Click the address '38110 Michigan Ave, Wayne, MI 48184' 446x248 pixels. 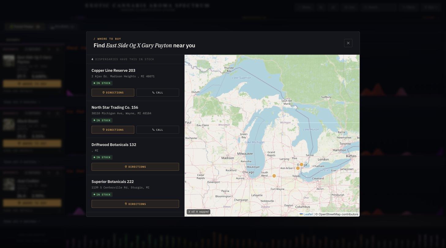[121, 113]
